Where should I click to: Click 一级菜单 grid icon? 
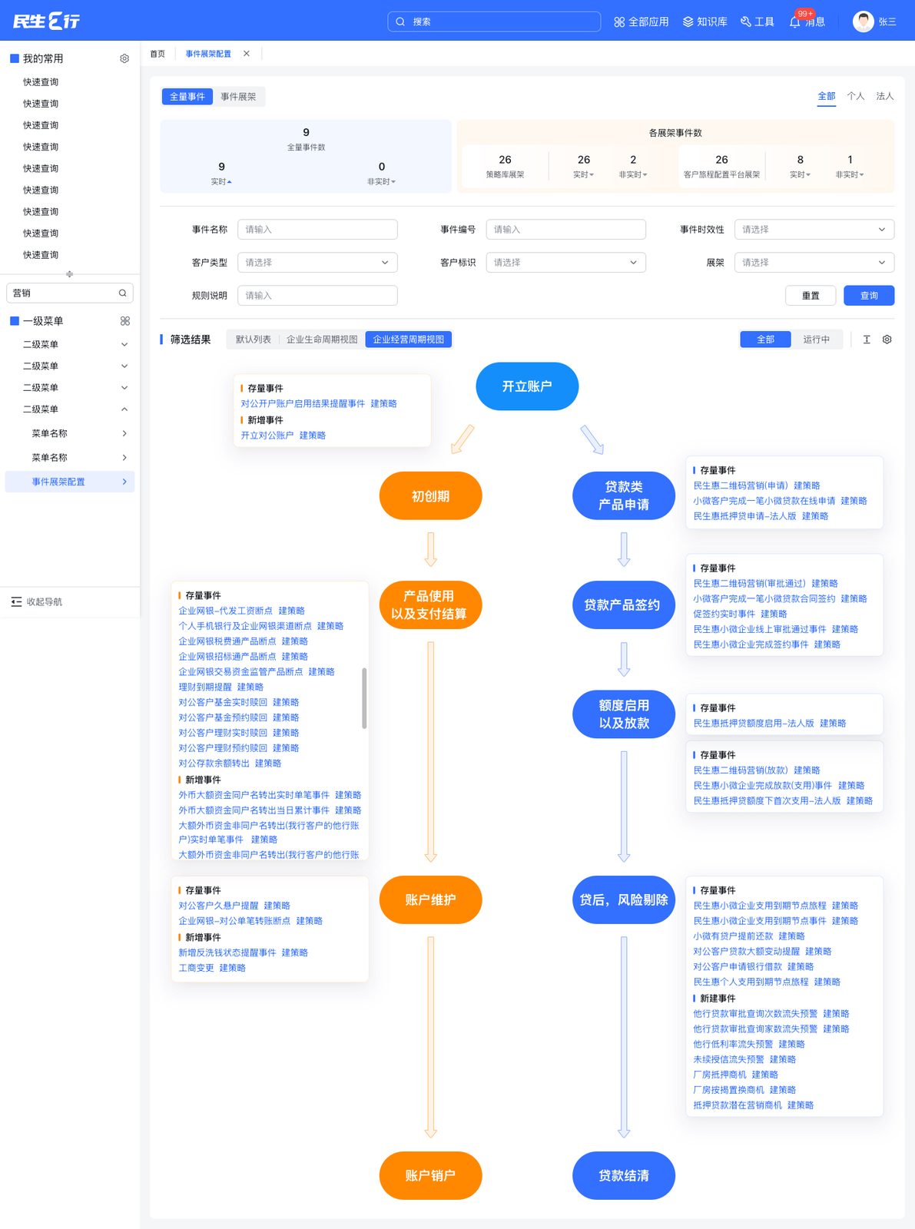[125, 321]
